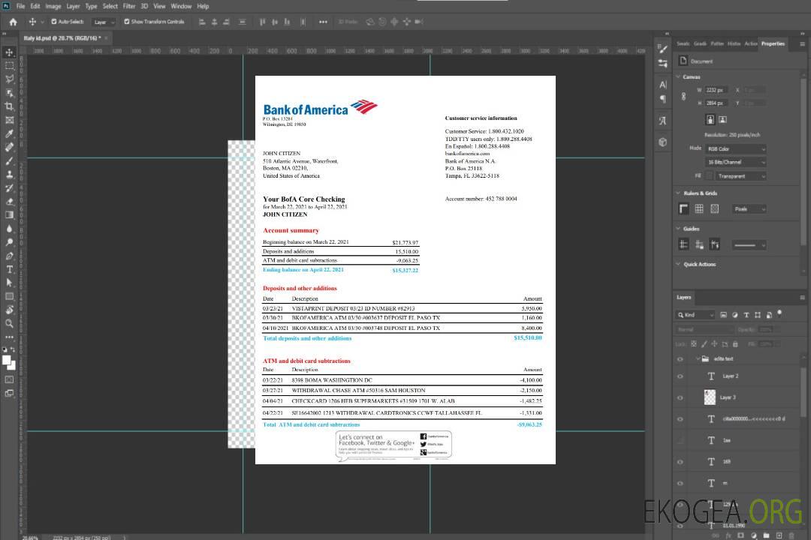This screenshot has width=811, height=540.
Task: Set canvas to landscape orientation
Action: point(722,120)
